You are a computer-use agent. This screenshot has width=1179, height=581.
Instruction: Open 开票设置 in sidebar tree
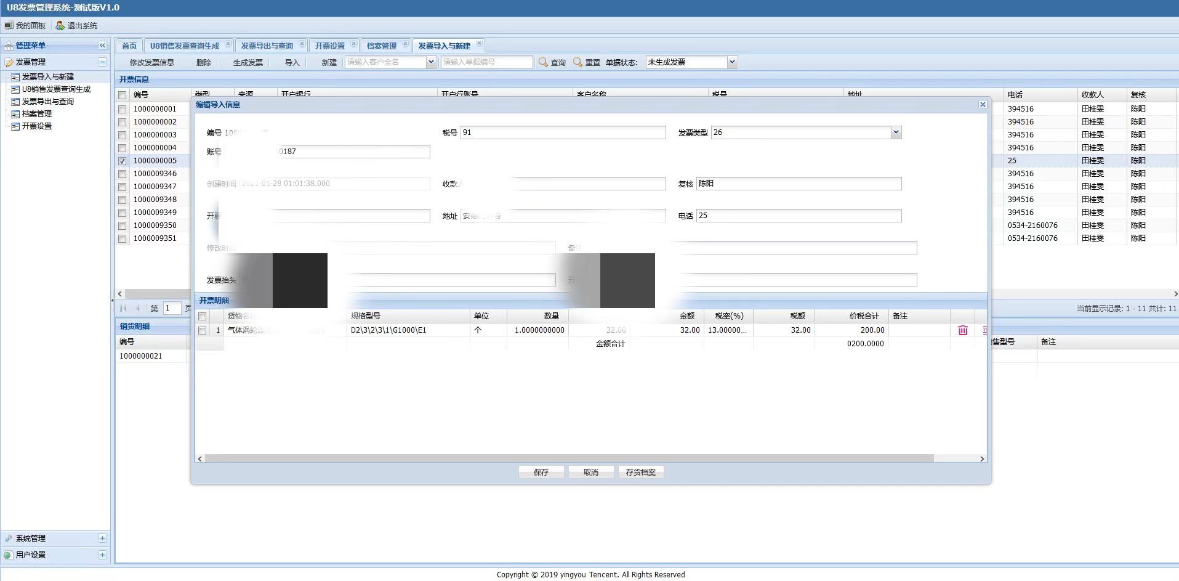(37, 126)
